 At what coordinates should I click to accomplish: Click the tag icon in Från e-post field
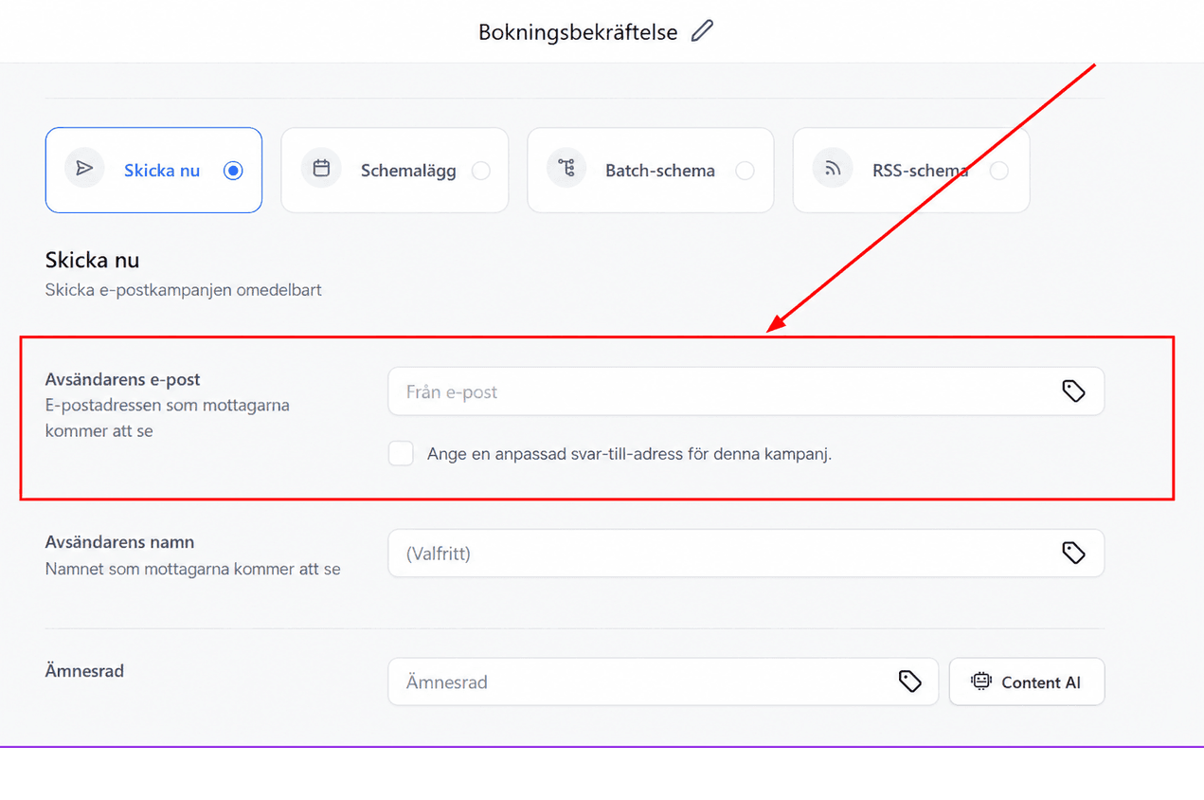pos(1073,391)
